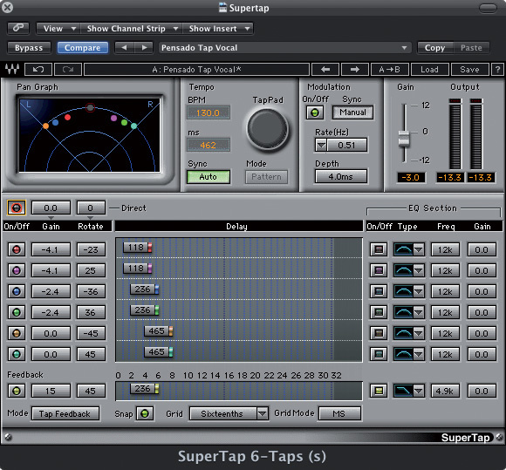Screen dimensions: 506x470
Task: Select green delay tap marker at 236
Action: tap(144, 310)
